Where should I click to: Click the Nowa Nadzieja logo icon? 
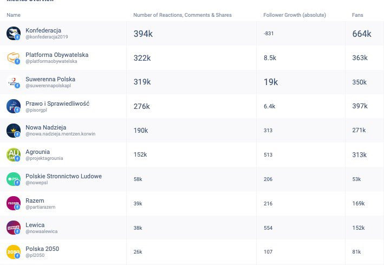tap(13, 131)
